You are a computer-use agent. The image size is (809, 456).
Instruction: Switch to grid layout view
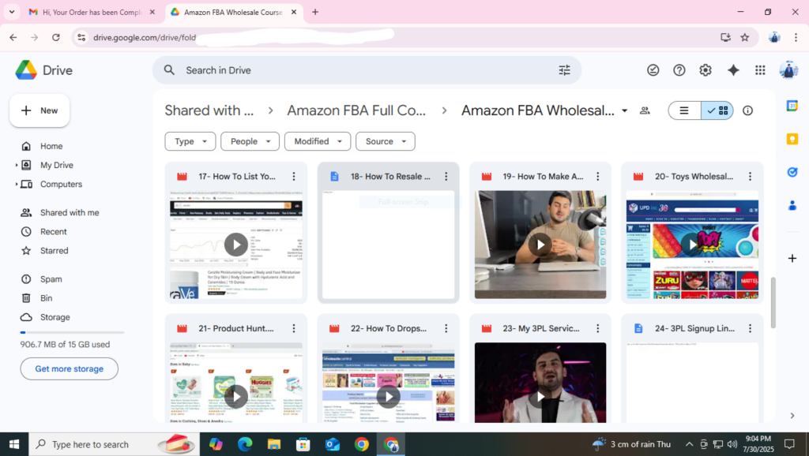coord(718,110)
